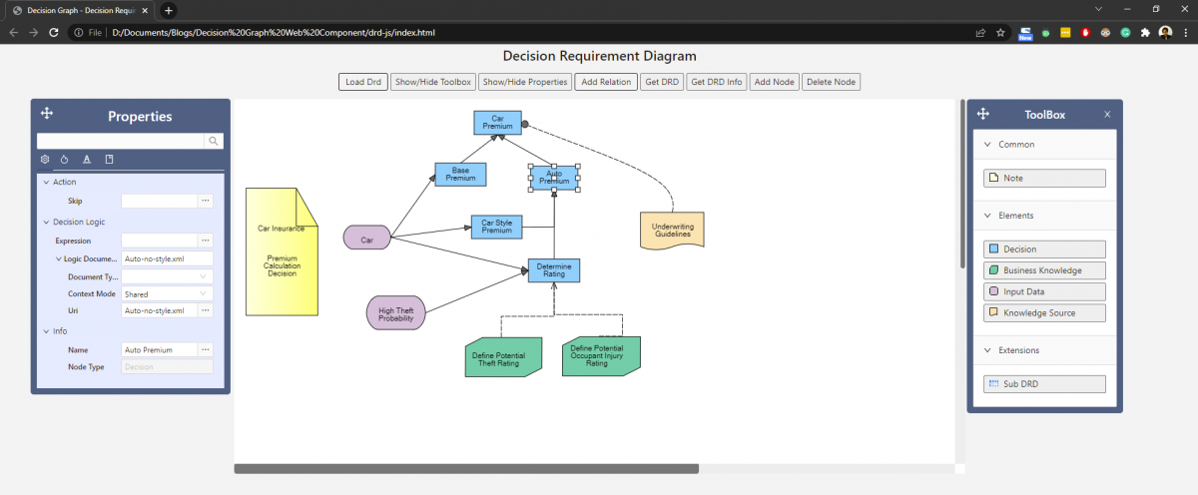
Task: Click the Get DRD button
Action: [662, 82]
